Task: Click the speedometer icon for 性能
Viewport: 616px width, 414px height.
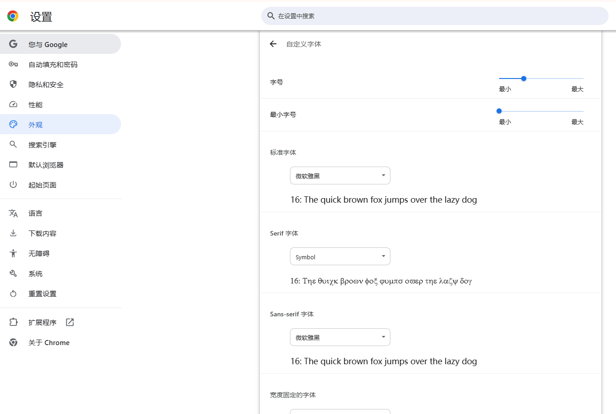Action: point(13,105)
